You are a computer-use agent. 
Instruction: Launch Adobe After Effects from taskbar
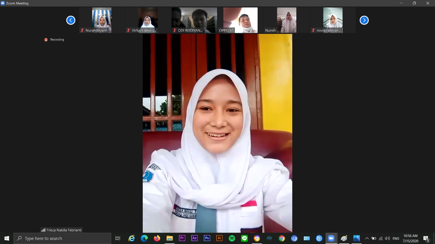click(194, 238)
